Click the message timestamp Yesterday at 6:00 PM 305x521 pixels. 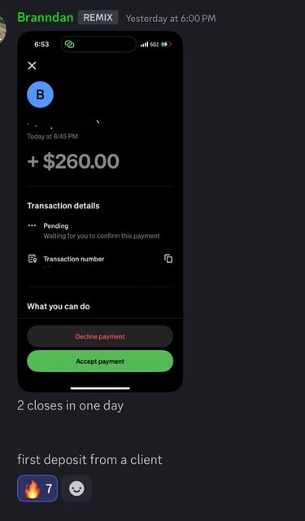tap(171, 18)
